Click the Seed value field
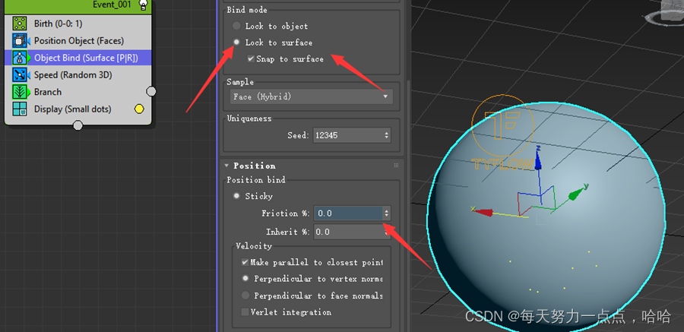This screenshot has height=332, width=684. coord(347,135)
